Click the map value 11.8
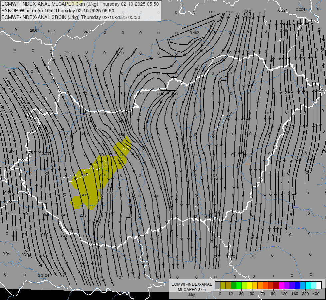 212,12
